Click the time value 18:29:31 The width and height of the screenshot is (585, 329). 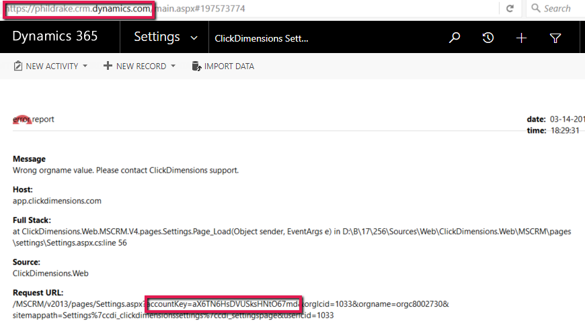point(565,130)
